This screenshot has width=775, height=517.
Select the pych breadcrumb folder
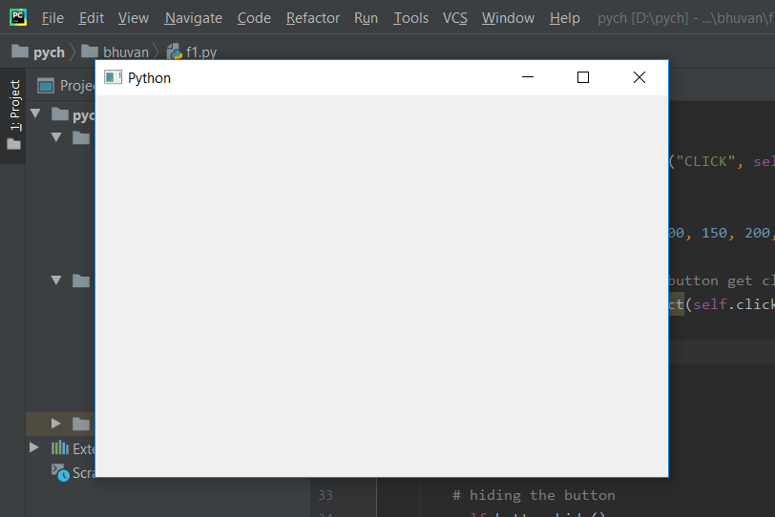[38, 52]
